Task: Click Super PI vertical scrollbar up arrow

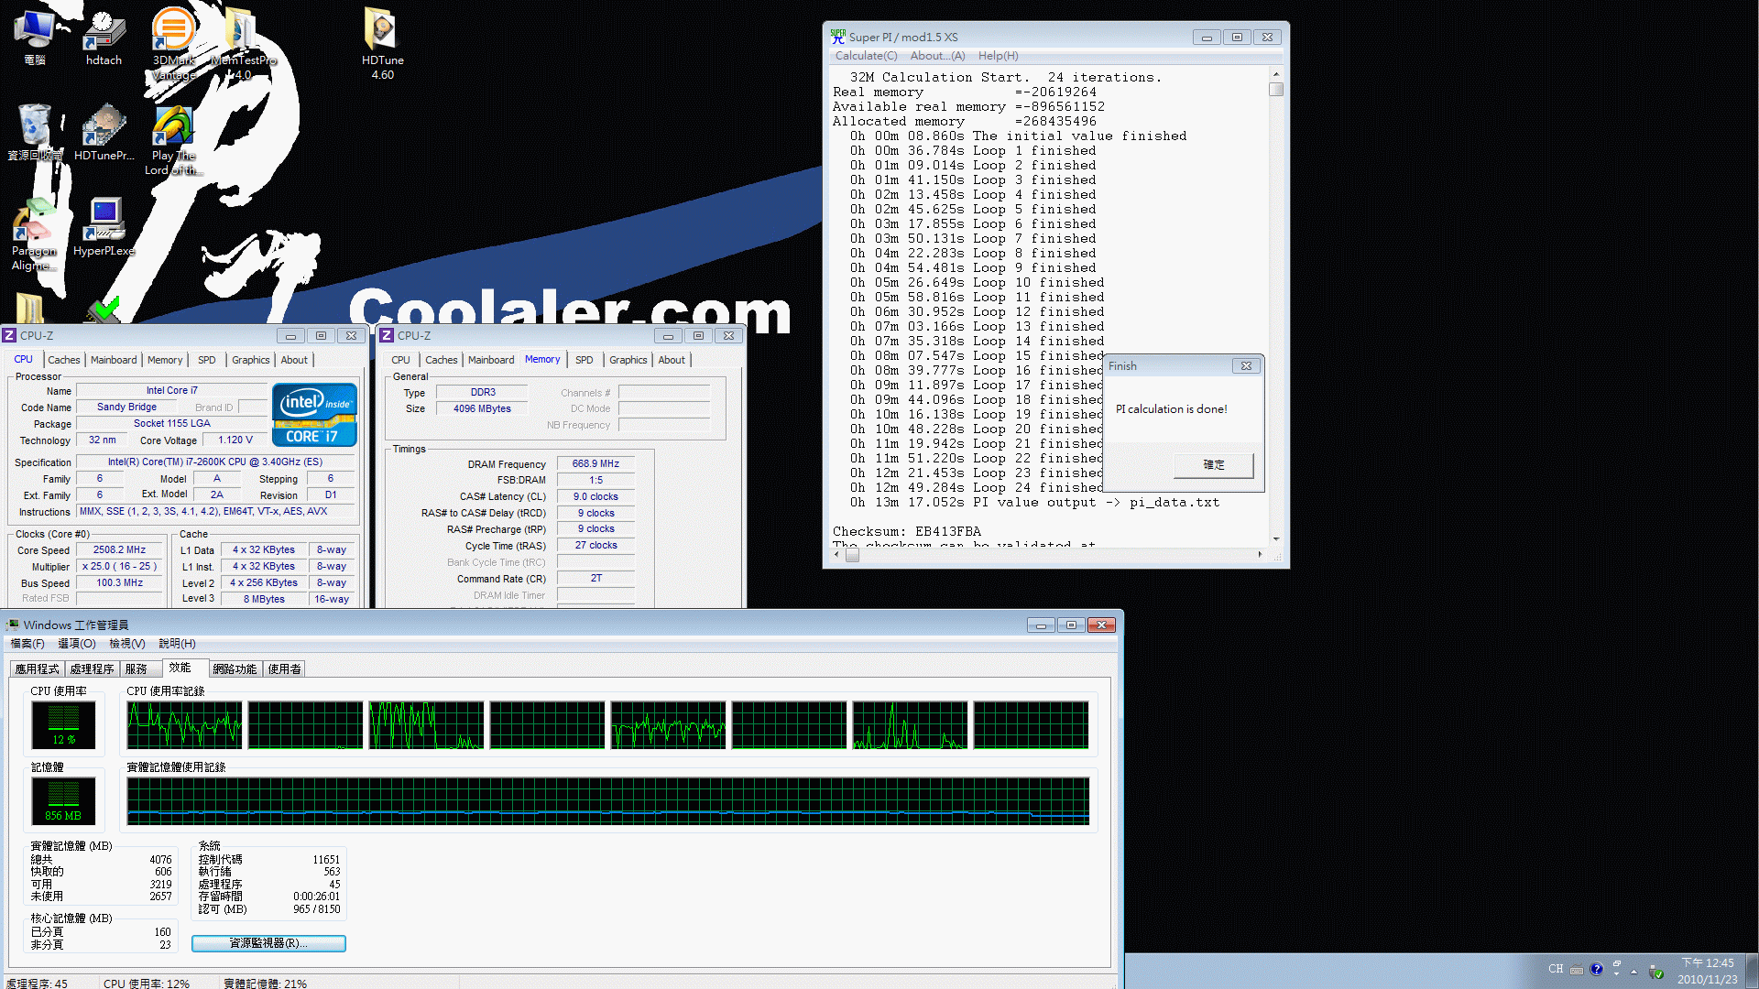Action: point(1276,74)
